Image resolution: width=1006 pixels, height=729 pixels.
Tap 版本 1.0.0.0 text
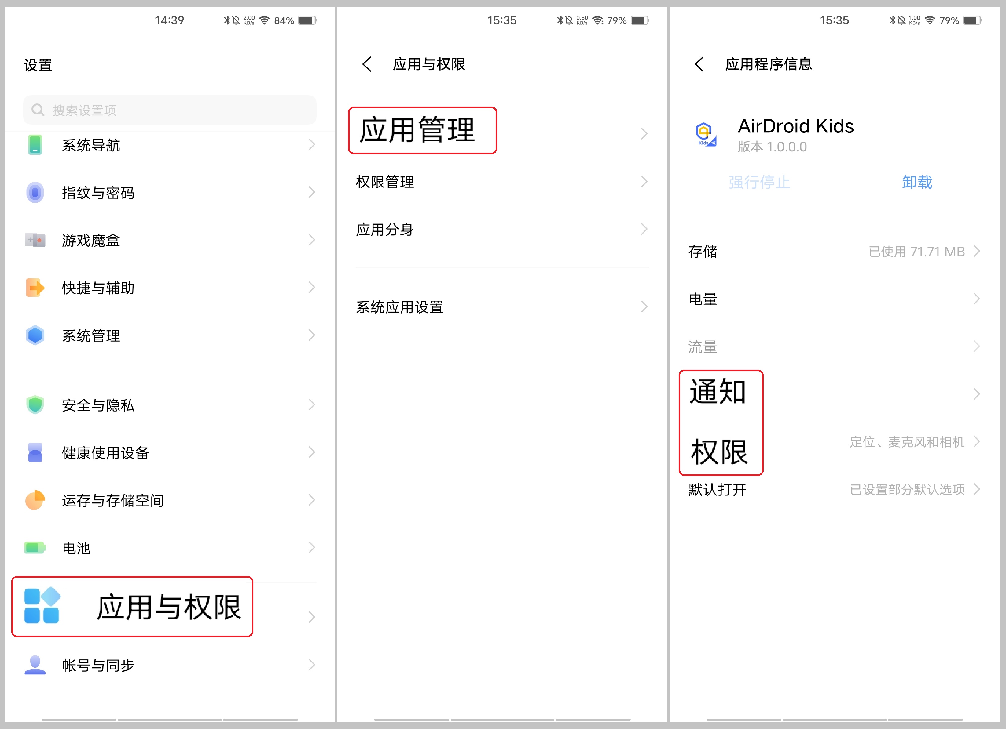coord(772,147)
